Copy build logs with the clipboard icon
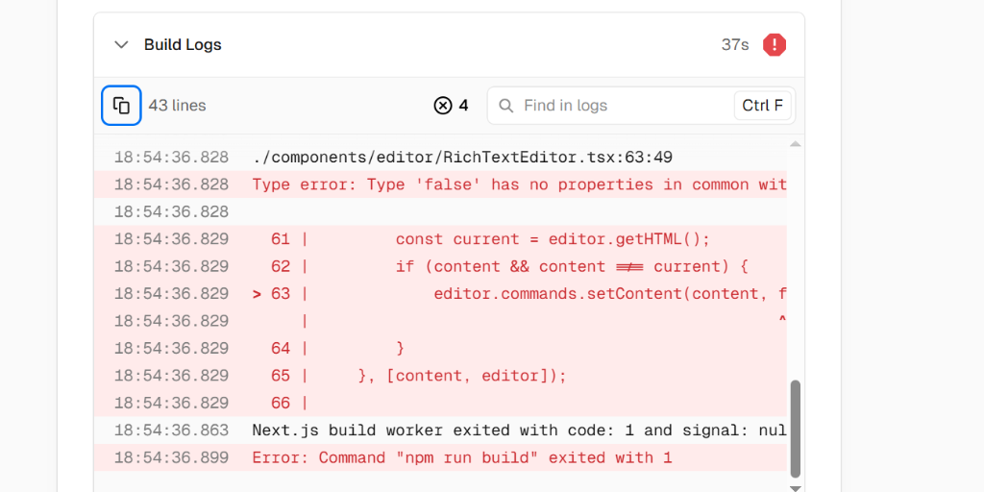The width and height of the screenshot is (984, 492). coord(122,106)
